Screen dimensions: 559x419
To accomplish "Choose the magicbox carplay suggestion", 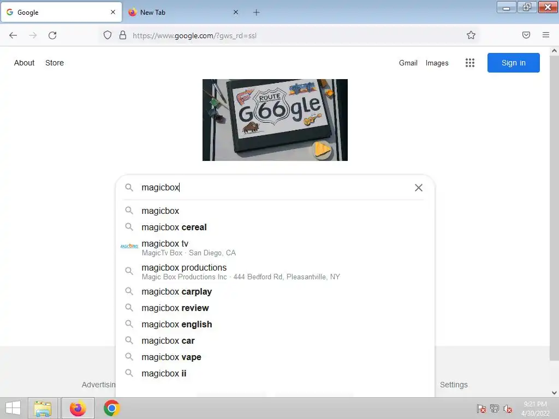I will point(275,292).
